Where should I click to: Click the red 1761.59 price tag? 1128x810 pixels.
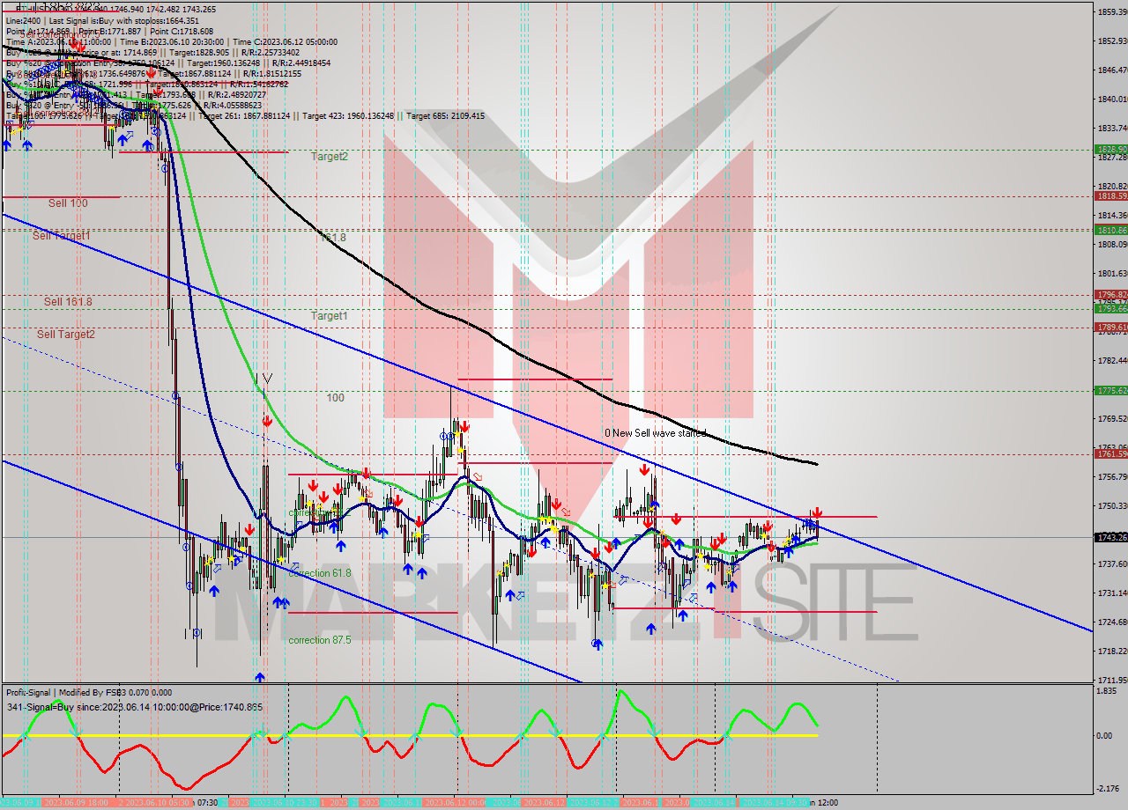[1110, 454]
